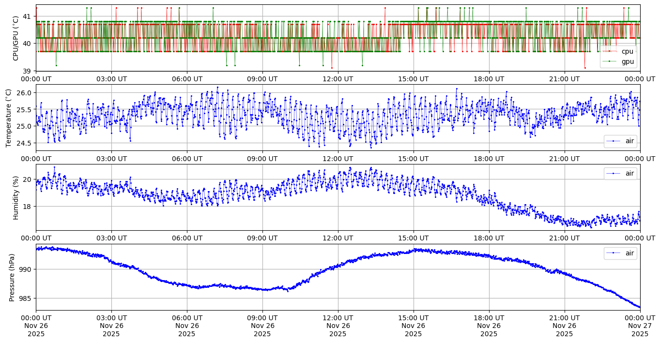The height and width of the screenshot is (342, 660).
Task: Select the 18:00 UT tick under the Temperature plot
Action: click(x=489, y=159)
